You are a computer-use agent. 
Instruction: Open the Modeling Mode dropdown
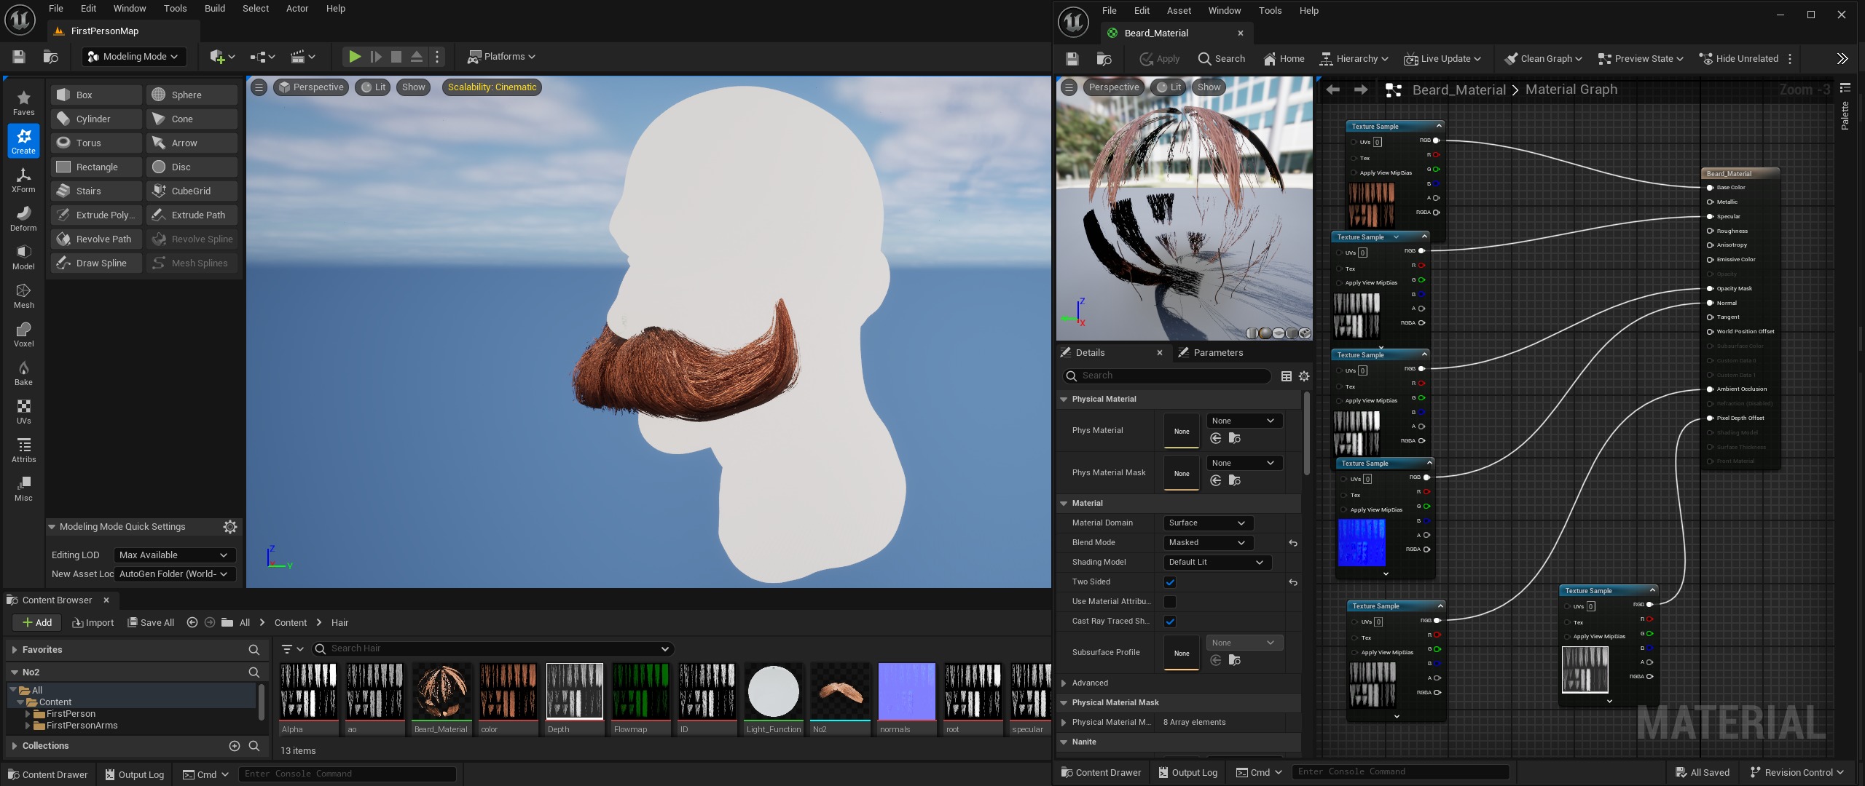click(x=134, y=56)
